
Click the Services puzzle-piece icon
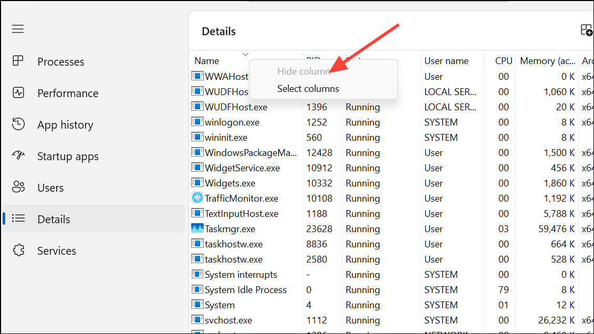(18, 250)
